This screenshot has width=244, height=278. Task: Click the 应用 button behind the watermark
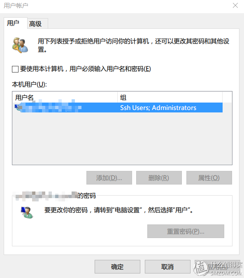pyautogui.click(x=218, y=266)
